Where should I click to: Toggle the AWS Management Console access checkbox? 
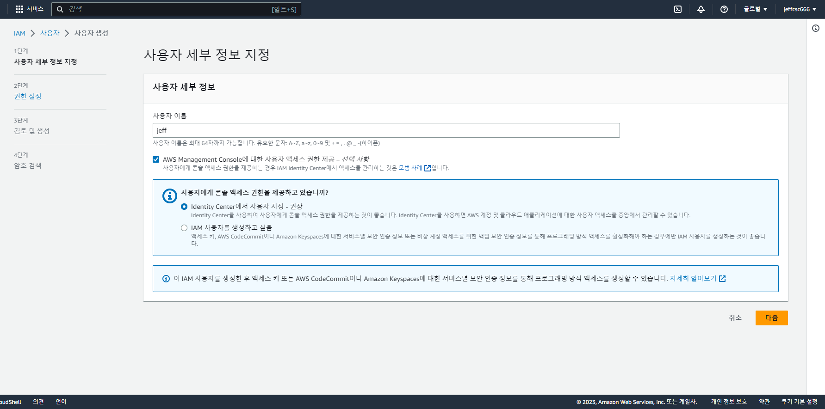(156, 159)
